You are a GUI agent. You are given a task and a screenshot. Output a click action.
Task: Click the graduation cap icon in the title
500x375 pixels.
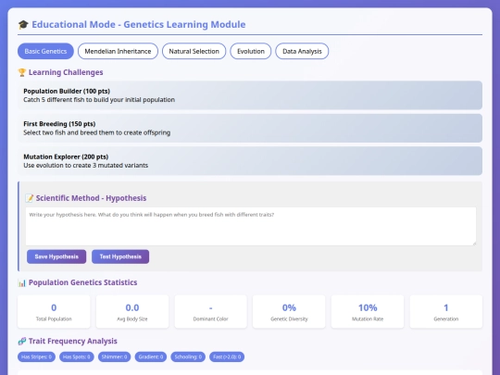(x=23, y=25)
